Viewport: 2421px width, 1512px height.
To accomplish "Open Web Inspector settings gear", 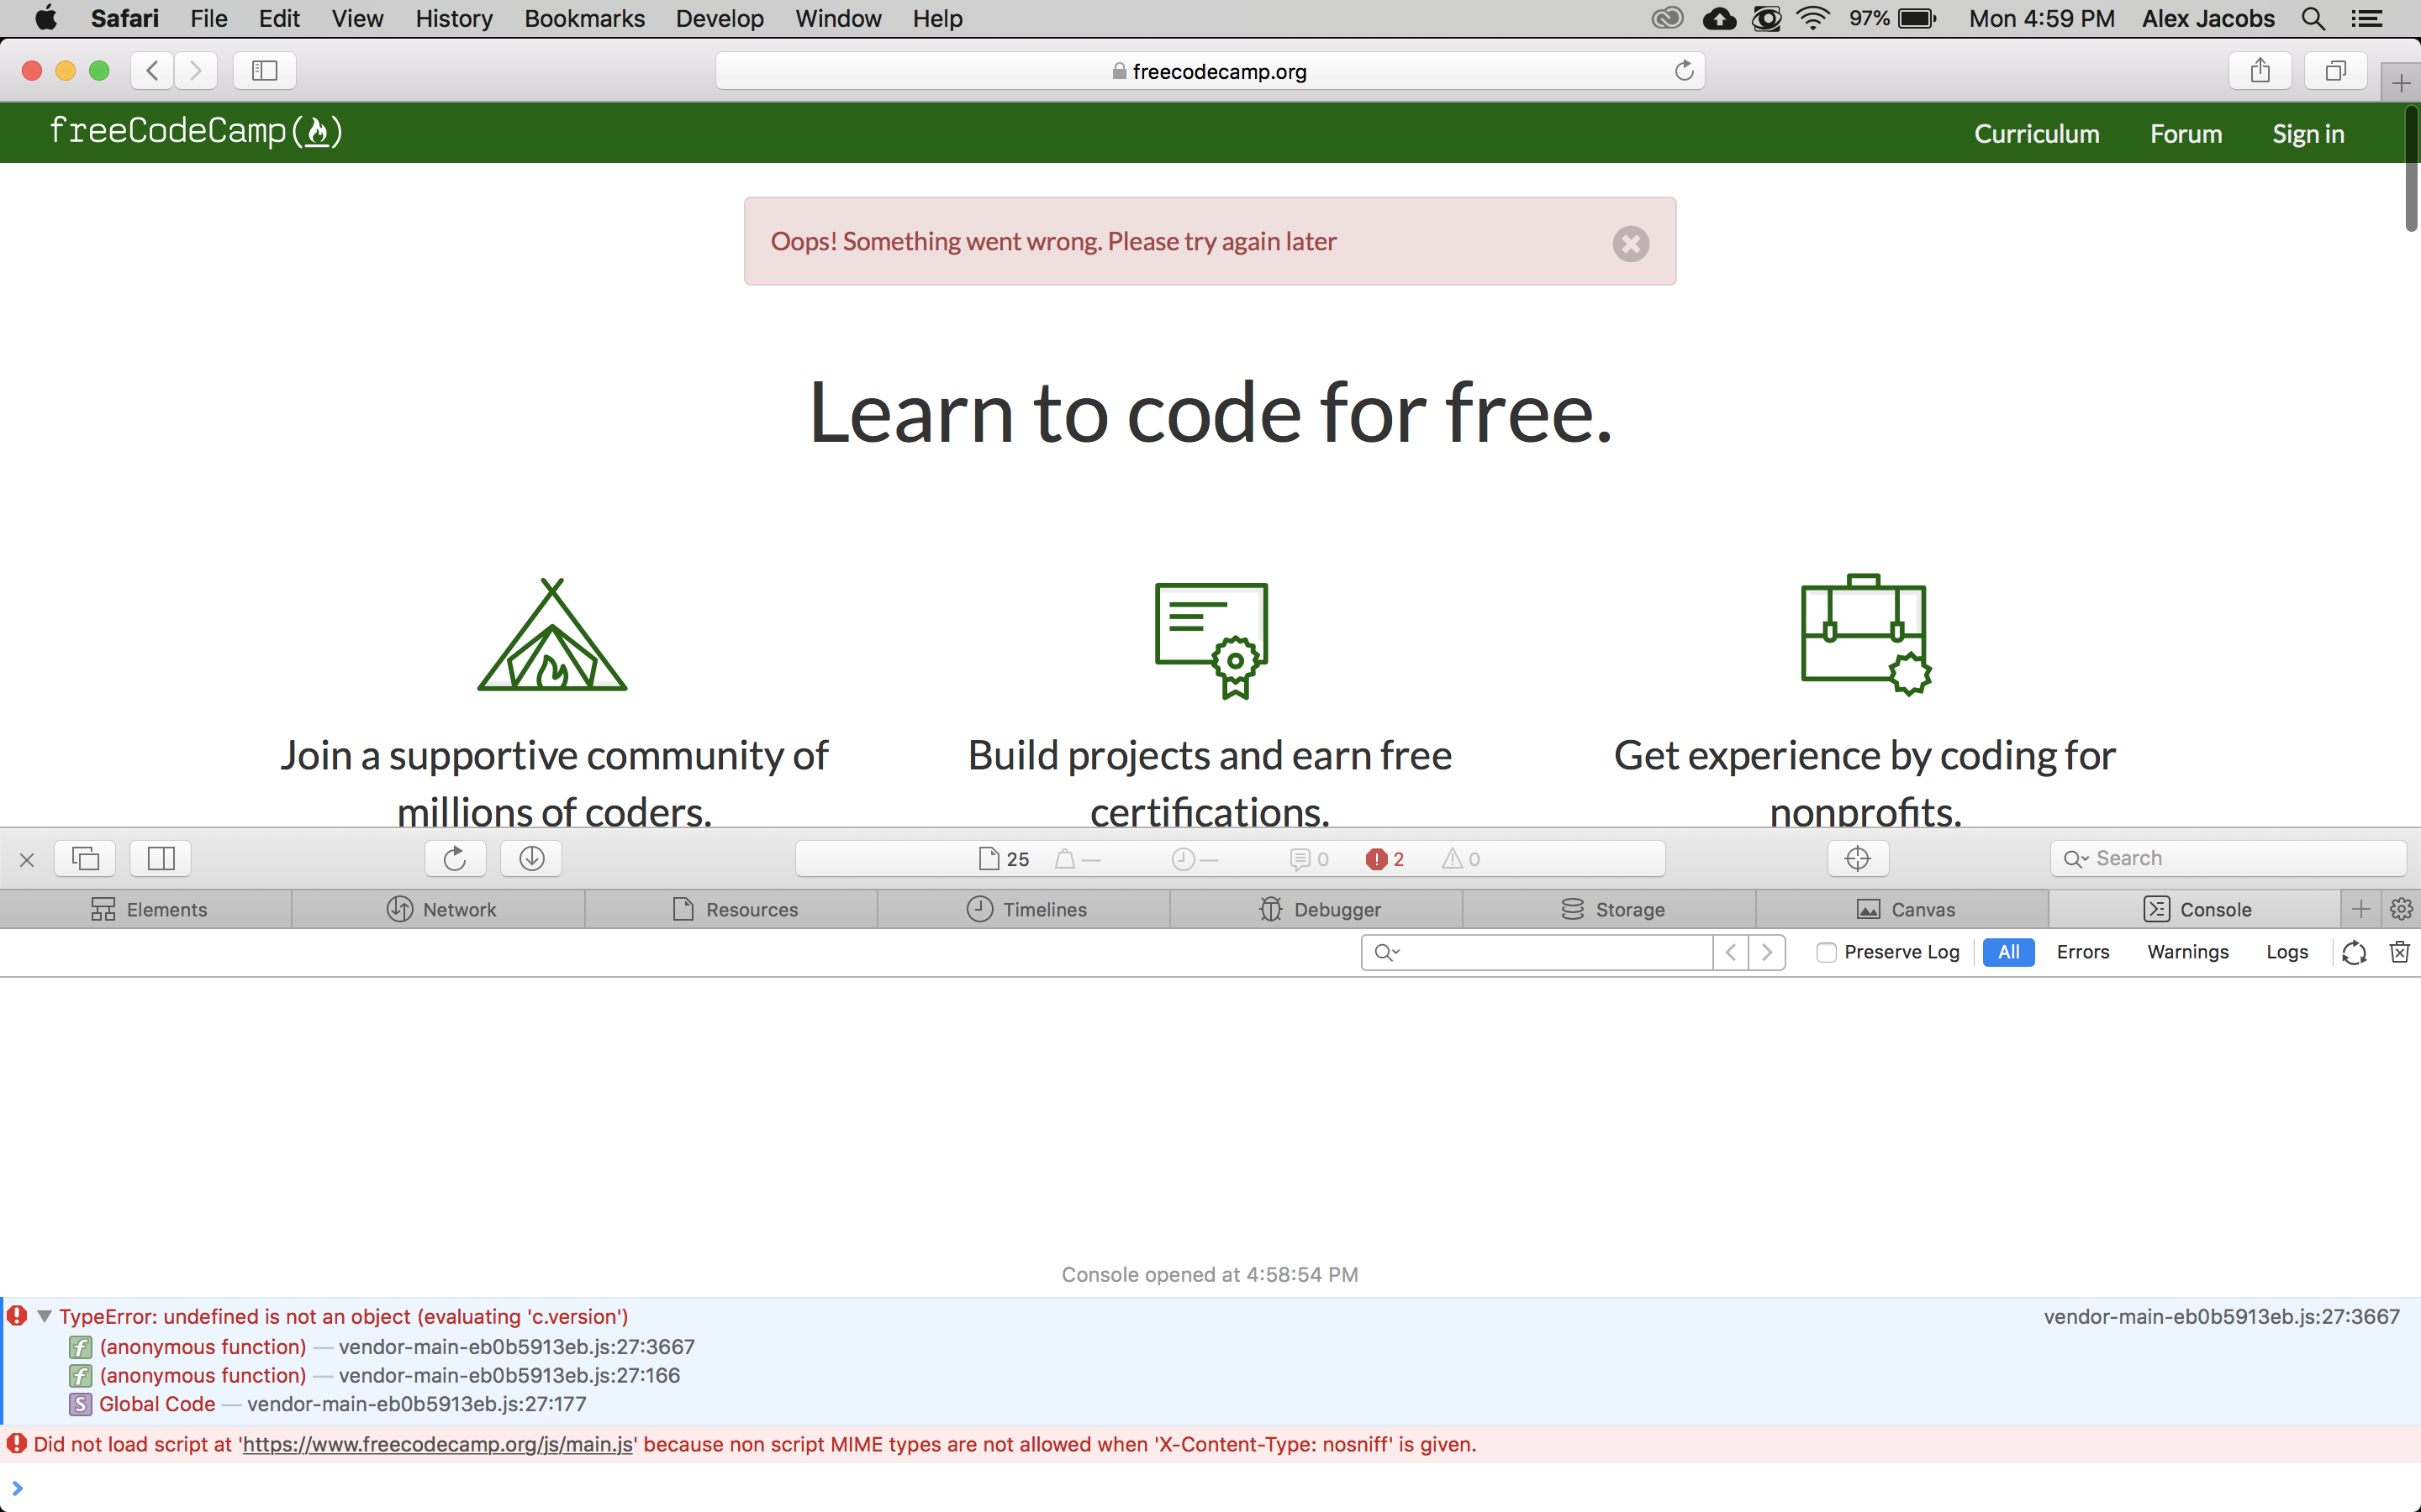I will pos(2402,909).
